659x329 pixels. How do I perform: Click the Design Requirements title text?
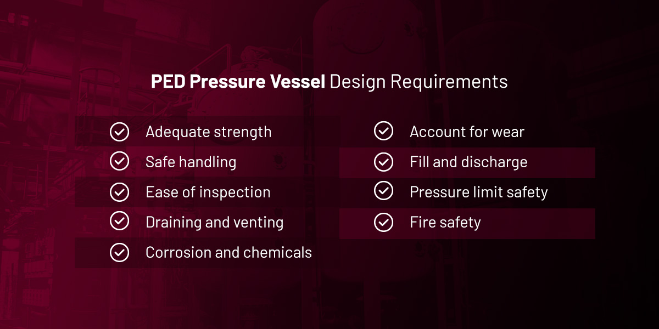pyautogui.click(x=419, y=82)
